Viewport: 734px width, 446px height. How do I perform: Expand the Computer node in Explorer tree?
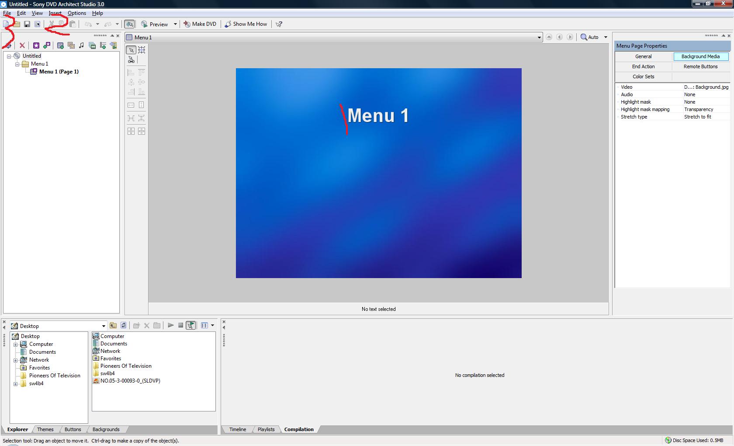click(16, 345)
